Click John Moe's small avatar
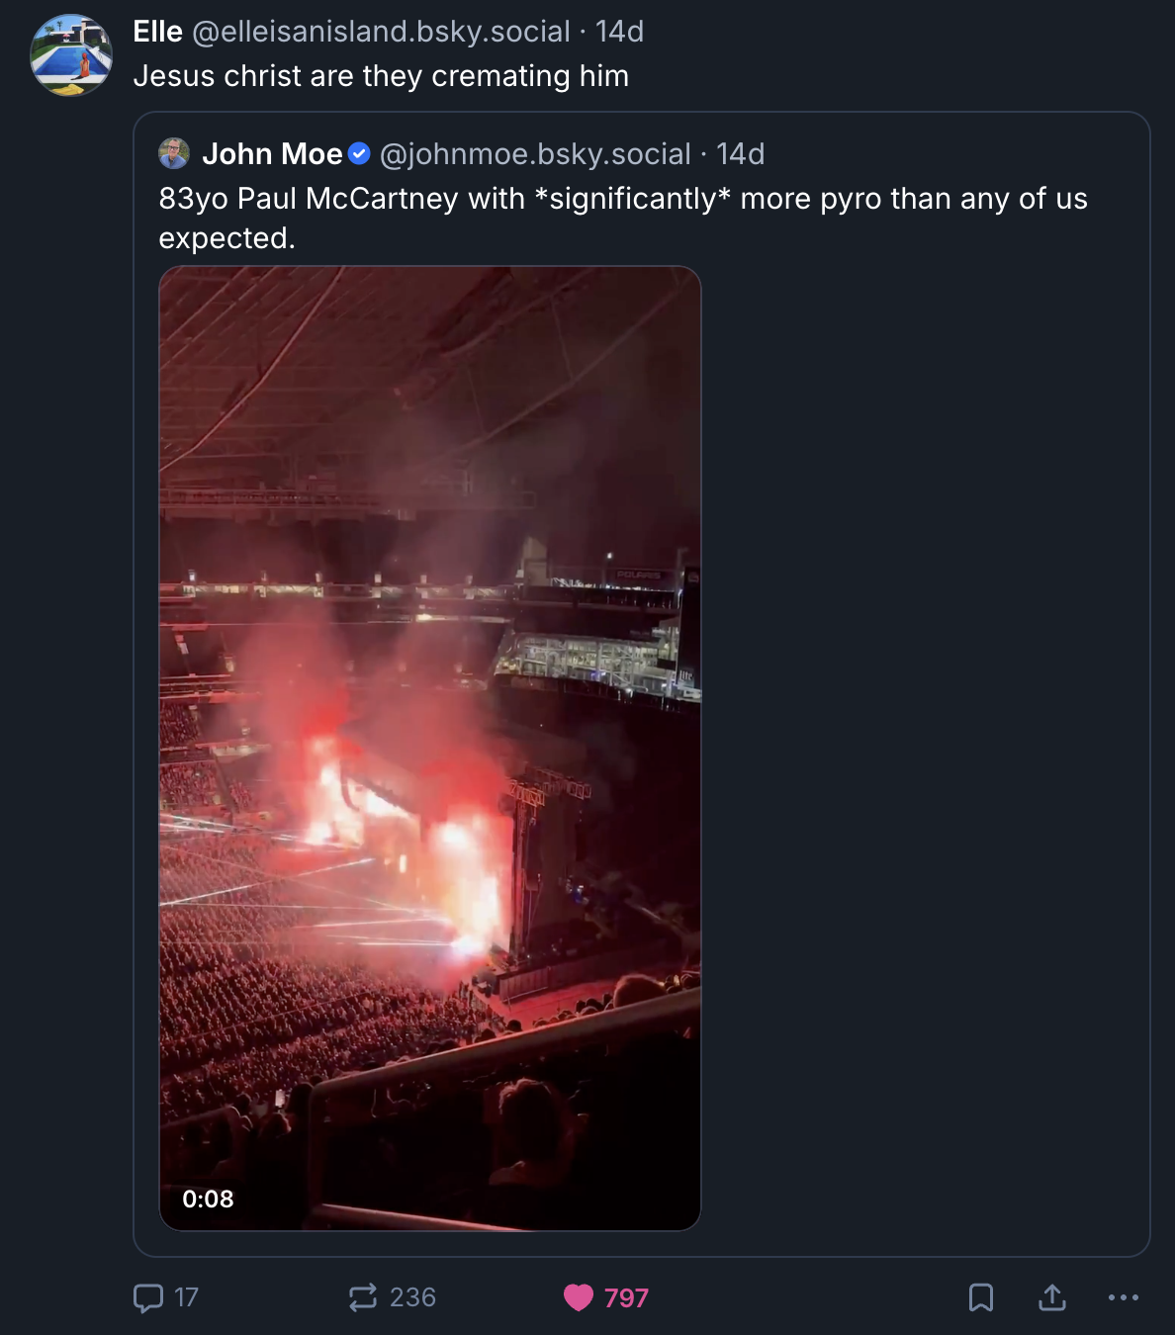Image resolution: width=1175 pixels, height=1335 pixels. tap(174, 153)
